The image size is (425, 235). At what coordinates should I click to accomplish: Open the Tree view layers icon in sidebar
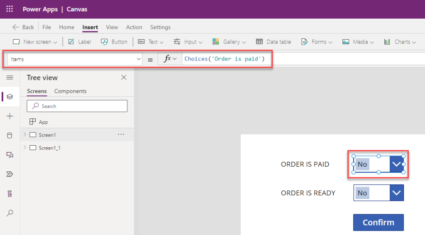pos(10,97)
